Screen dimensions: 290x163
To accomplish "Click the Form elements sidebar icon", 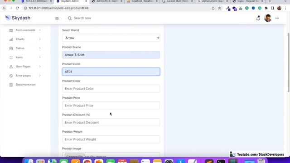I will [x=11, y=30].
